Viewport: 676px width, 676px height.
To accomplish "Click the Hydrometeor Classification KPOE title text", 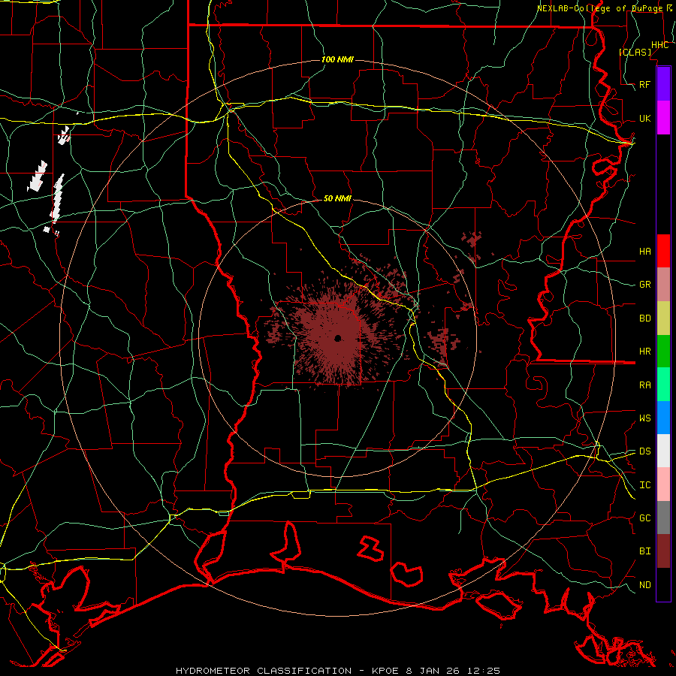I will pos(338,671).
